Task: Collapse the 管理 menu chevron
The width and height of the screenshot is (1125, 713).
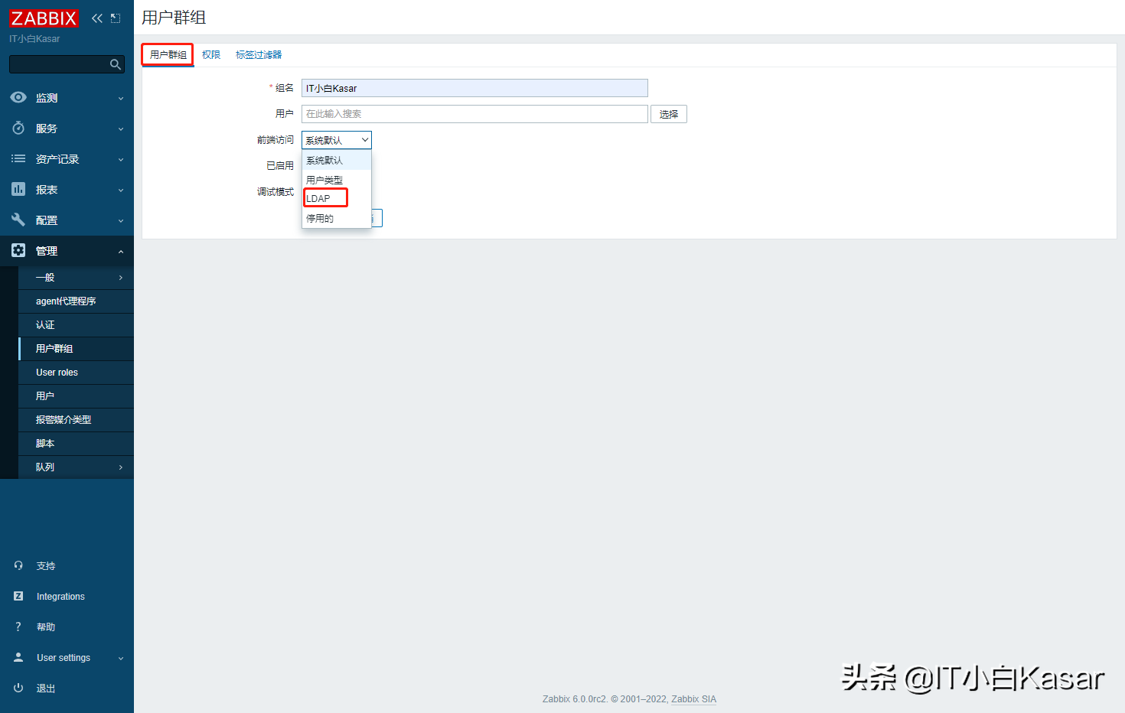Action: 121,252
